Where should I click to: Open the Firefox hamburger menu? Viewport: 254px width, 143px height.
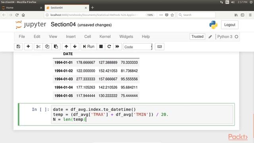[x=250, y=15]
